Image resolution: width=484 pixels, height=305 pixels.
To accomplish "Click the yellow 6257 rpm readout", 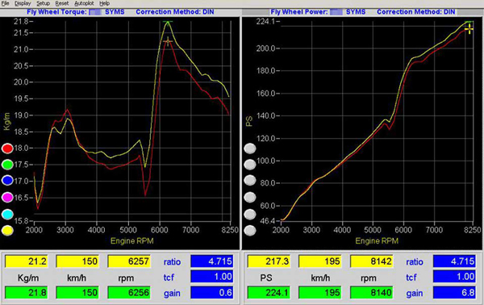I will pos(129,261).
